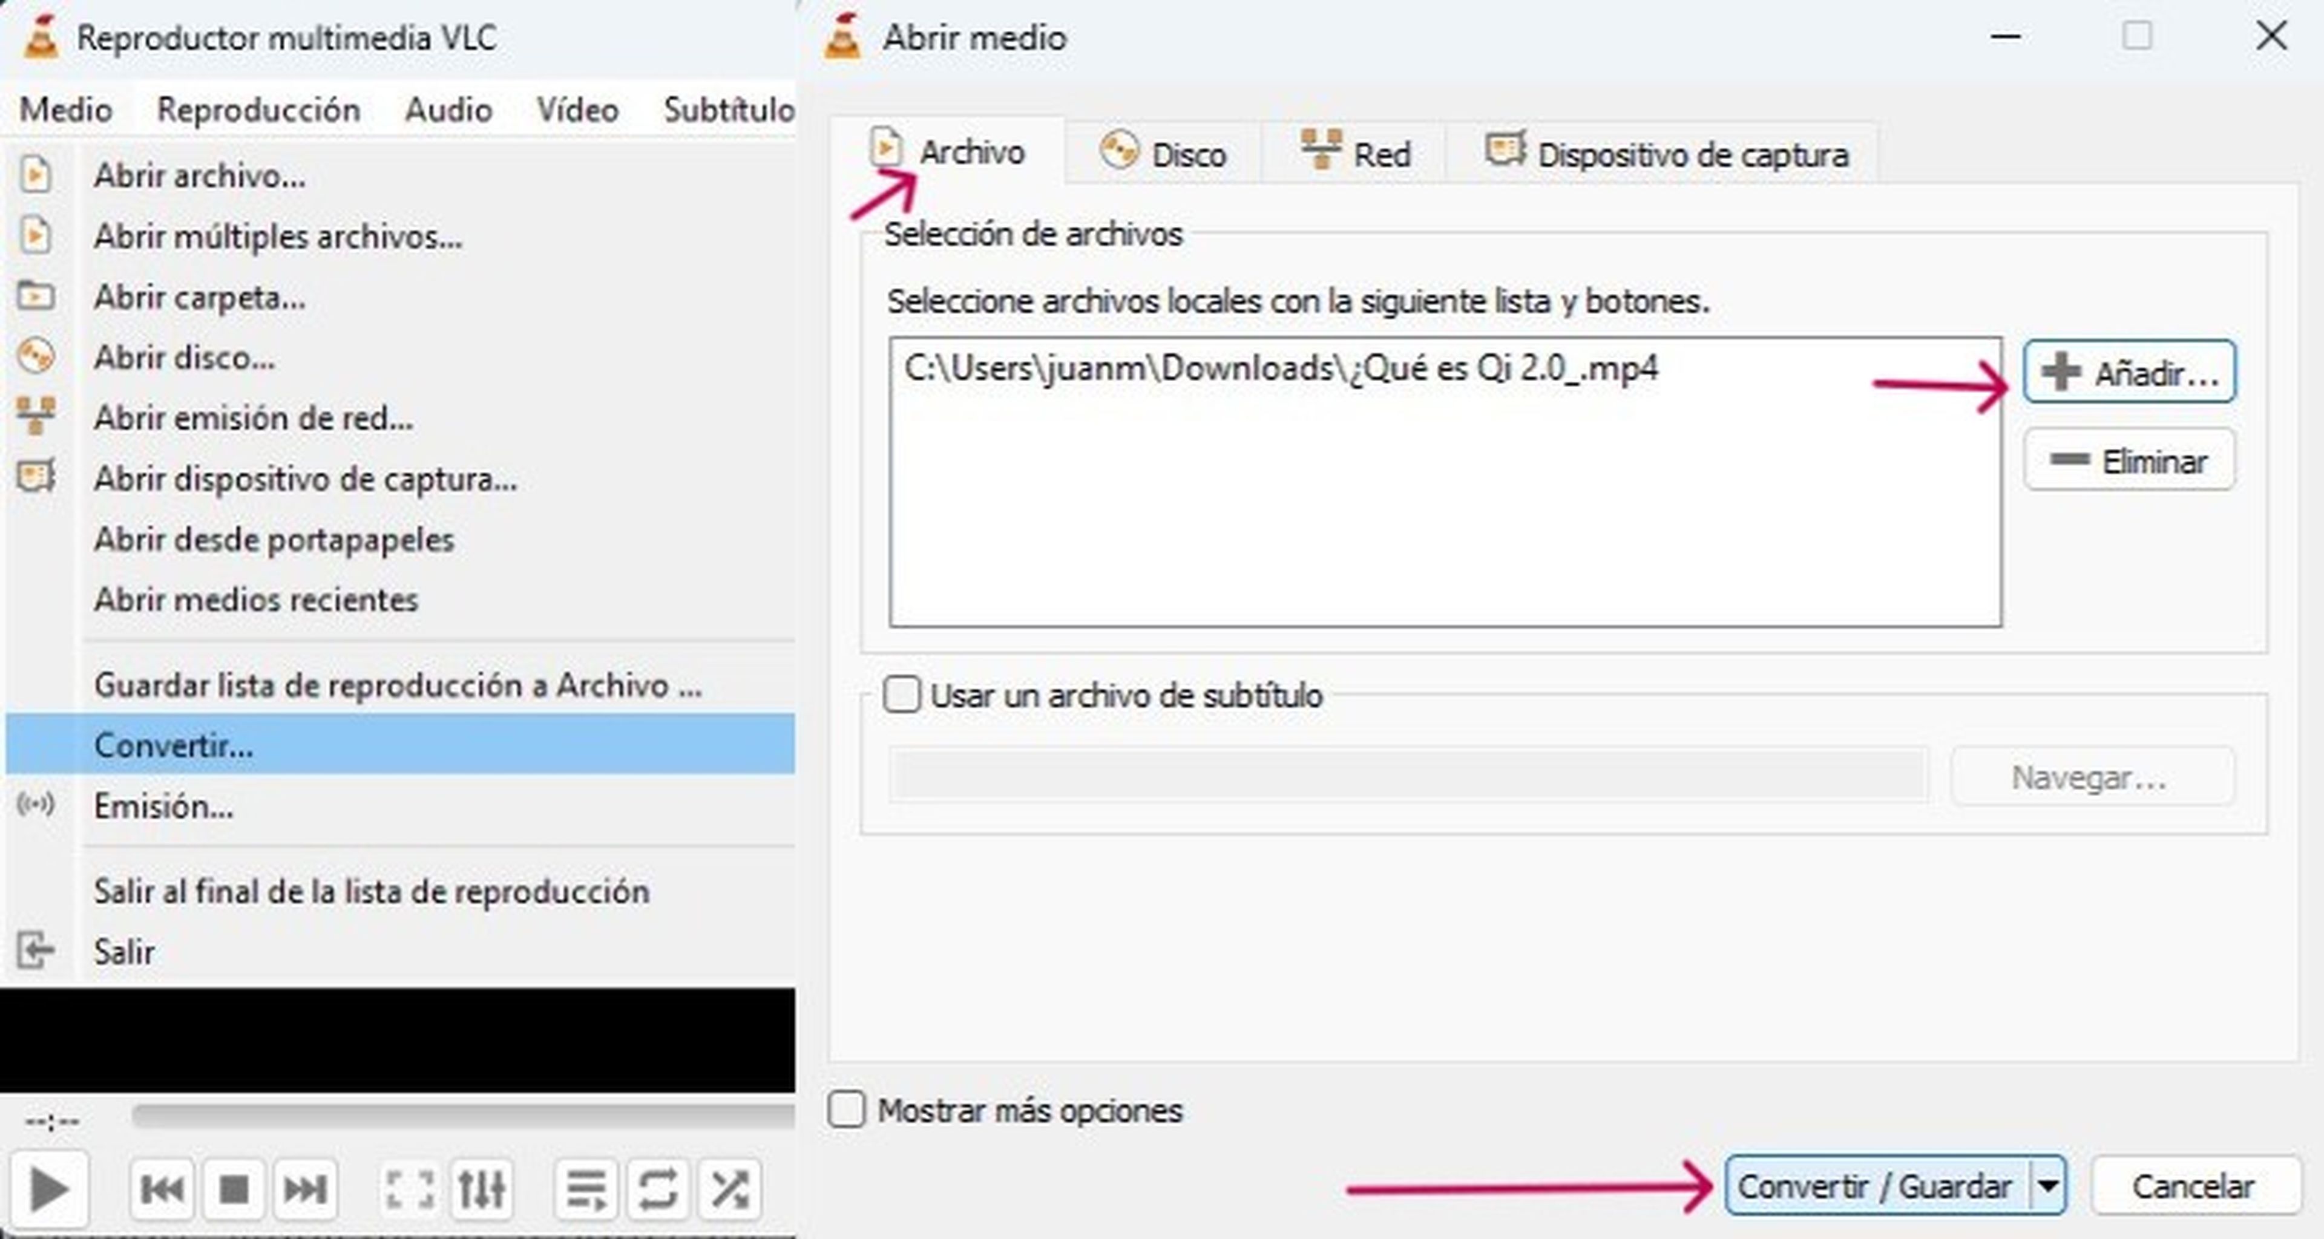Click Convertir / Guardar button
2324x1239 pixels.
coord(1877,1185)
